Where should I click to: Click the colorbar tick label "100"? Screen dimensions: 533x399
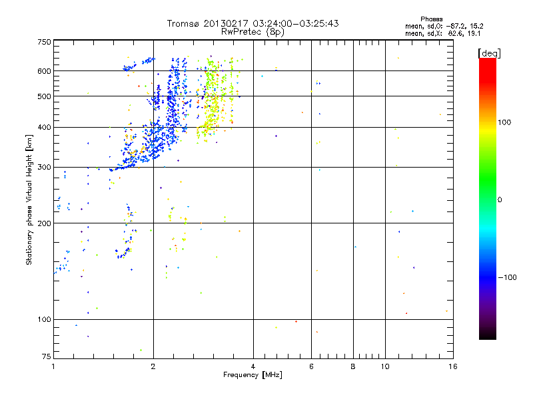click(x=504, y=122)
